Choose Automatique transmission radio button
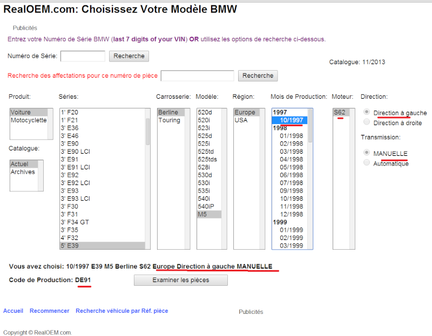Image resolution: width=432 pixels, height=336 pixels. [x=367, y=162]
